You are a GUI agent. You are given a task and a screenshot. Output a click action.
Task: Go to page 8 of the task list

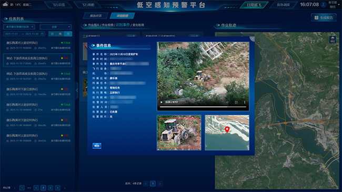click(51, 188)
